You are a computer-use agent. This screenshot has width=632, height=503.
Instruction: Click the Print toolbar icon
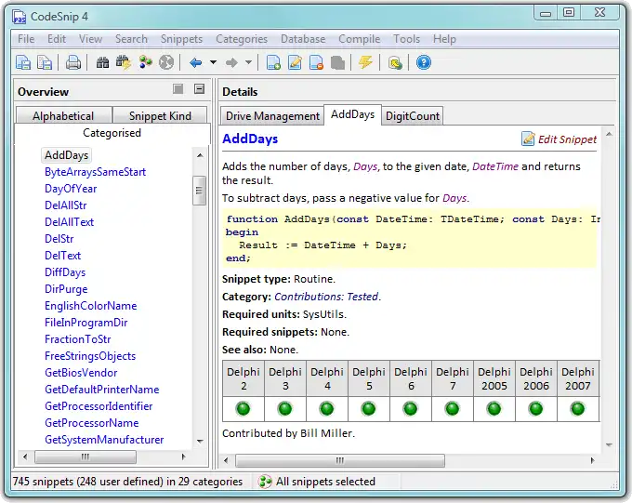click(72, 63)
